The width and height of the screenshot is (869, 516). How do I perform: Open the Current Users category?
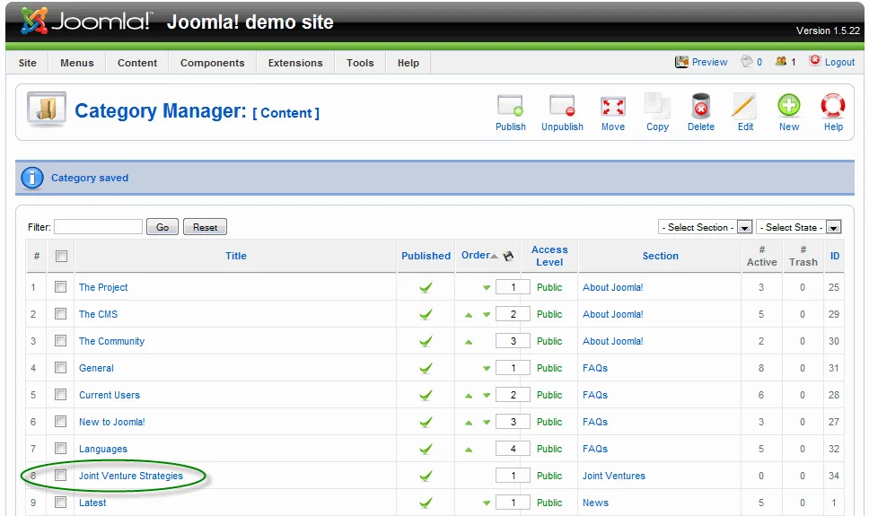pyautogui.click(x=110, y=395)
